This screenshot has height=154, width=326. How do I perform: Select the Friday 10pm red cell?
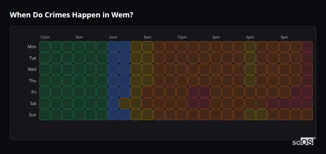pyautogui.click(x=296, y=92)
